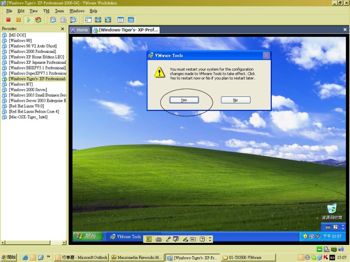The height and width of the screenshot is (262, 350).
Task: Click the CH language indicator on language bar
Action: coord(148,239)
